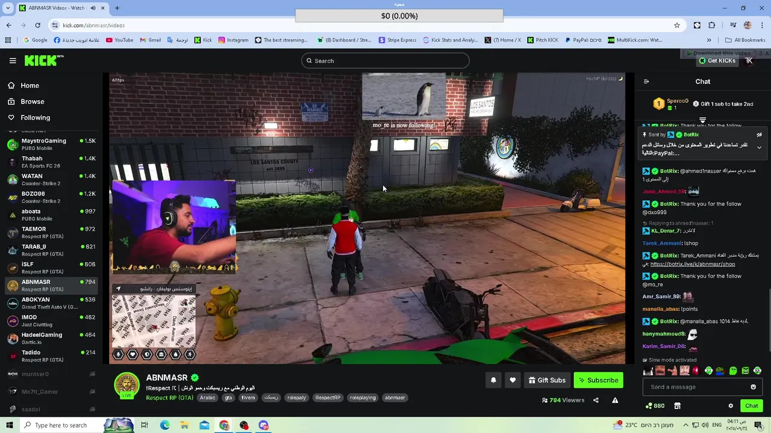Reload the page
The image size is (771, 433).
tap(37, 25)
